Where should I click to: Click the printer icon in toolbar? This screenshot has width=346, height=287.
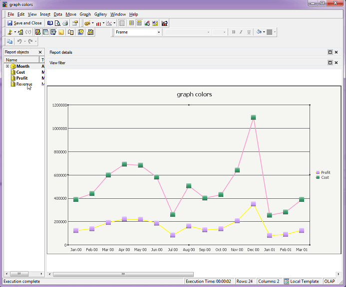65,23
